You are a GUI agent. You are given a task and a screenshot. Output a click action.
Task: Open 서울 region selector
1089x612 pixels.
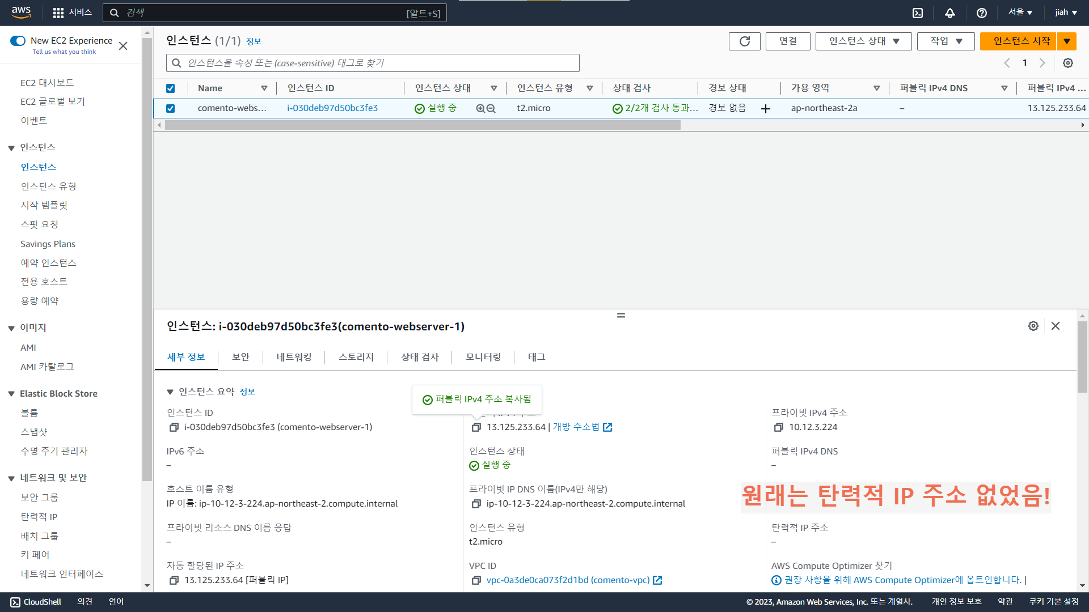[x=1020, y=12]
